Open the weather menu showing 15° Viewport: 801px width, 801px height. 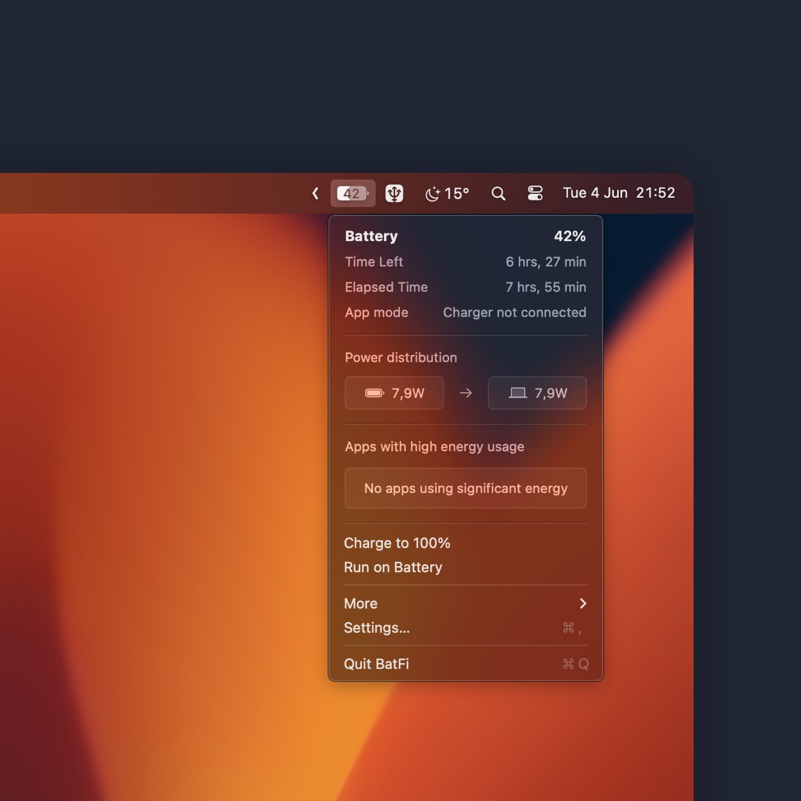coord(447,193)
